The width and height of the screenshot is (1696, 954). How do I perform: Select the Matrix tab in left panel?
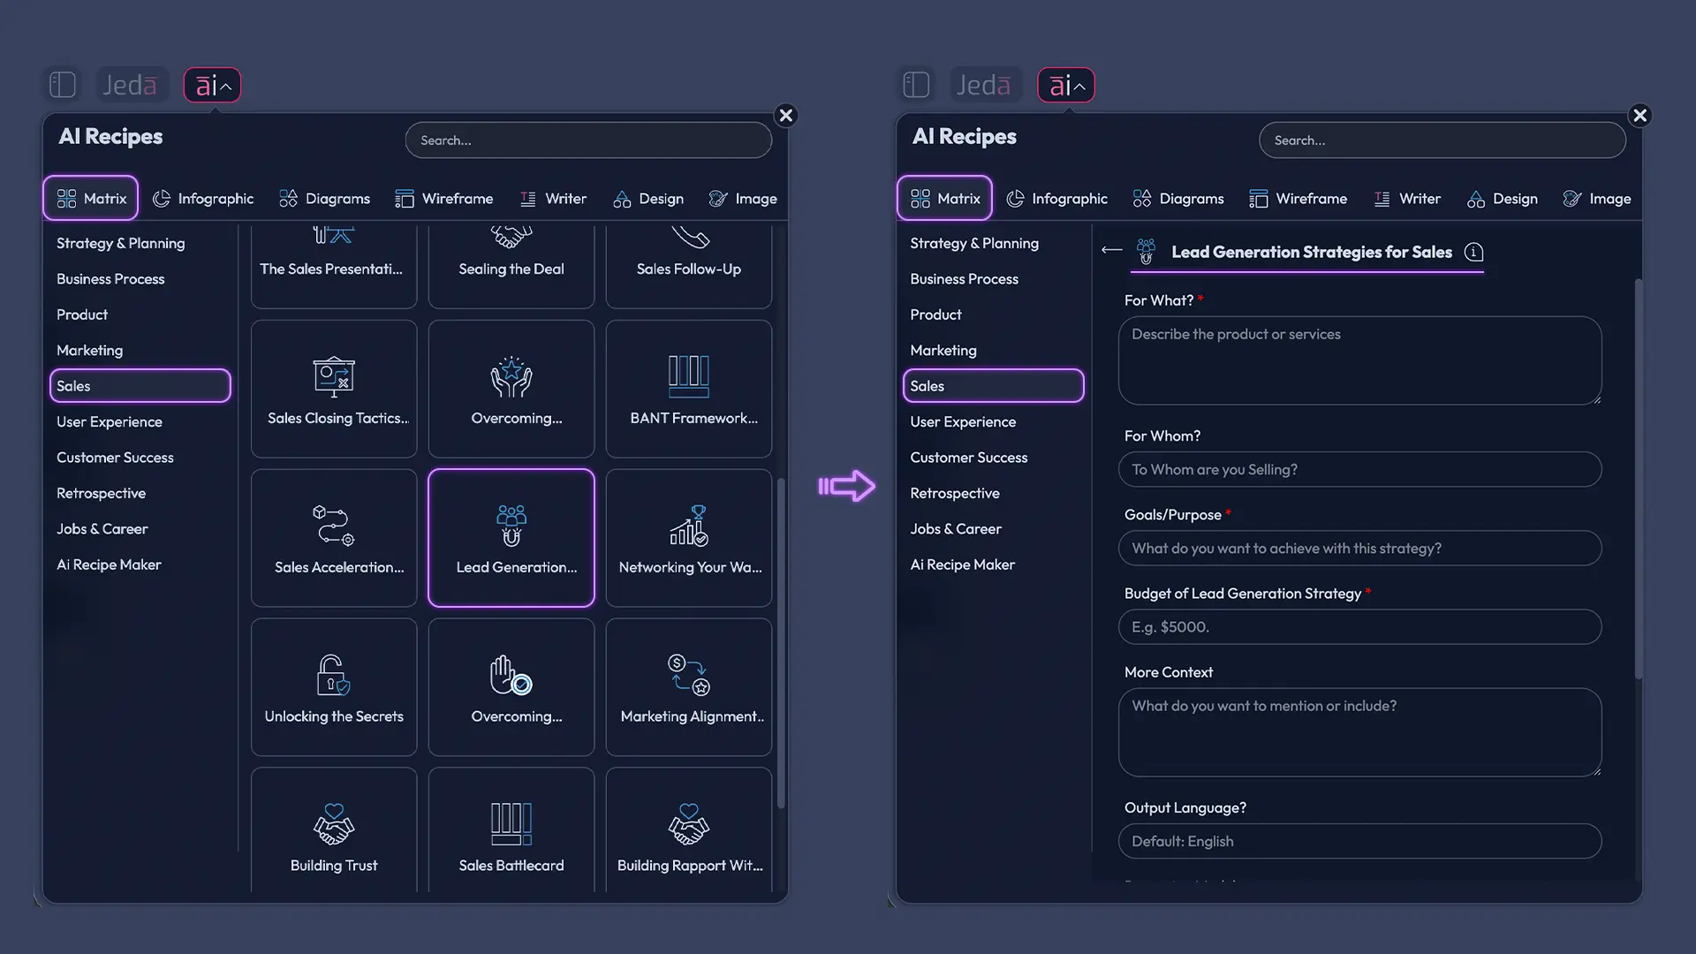[x=91, y=199]
